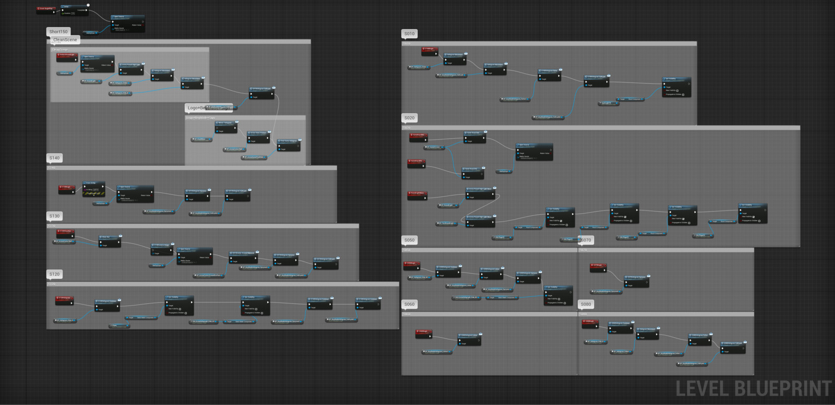Select the red event node in S130
The height and width of the screenshot is (405, 835).
[65, 234]
